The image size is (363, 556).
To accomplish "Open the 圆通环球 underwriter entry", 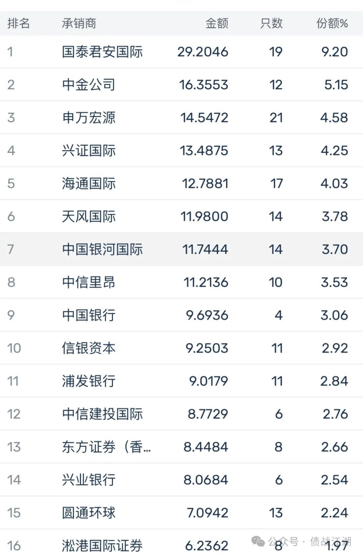I will pyautogui.click(x=89, y=513).
